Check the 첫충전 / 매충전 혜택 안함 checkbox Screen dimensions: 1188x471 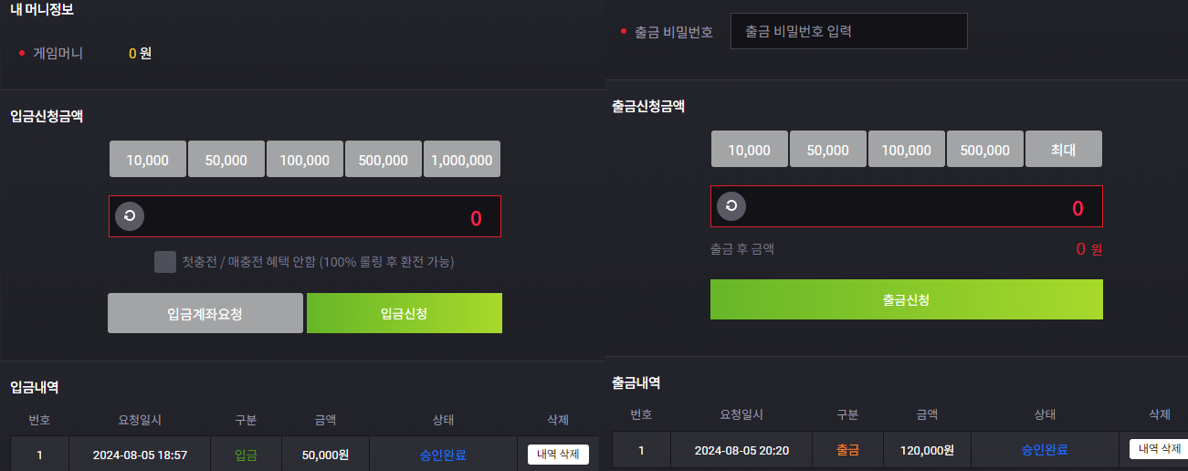[x=165, y=262]
